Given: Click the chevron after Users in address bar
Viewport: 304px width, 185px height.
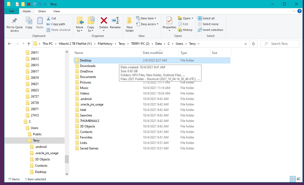Looking at the screenshot, I should (186, 44).
